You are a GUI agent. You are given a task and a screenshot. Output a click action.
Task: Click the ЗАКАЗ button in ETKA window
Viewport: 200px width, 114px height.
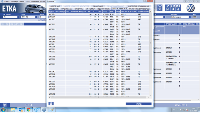point(28,105)
